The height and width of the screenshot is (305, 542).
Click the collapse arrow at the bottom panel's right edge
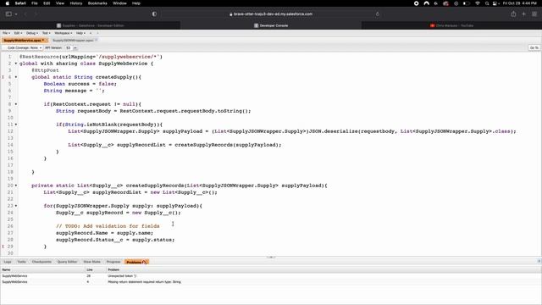(x=539, y=262)
